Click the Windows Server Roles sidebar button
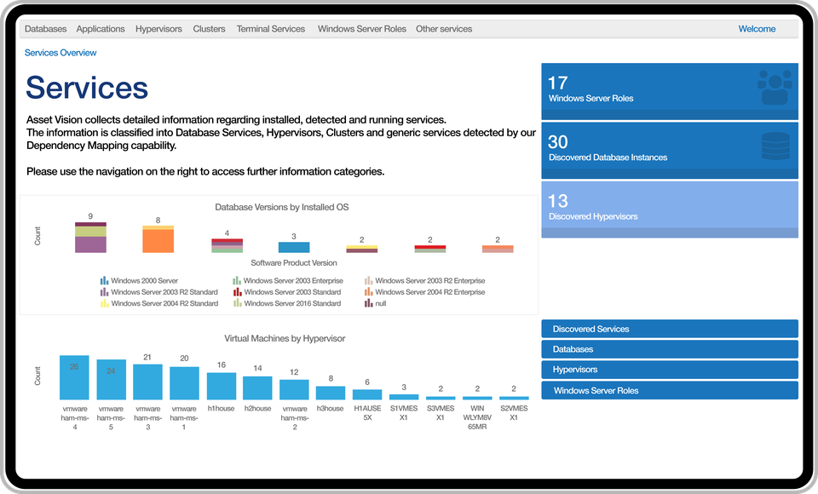This screenshot has width=818, height=494. [x=670, y=390]
